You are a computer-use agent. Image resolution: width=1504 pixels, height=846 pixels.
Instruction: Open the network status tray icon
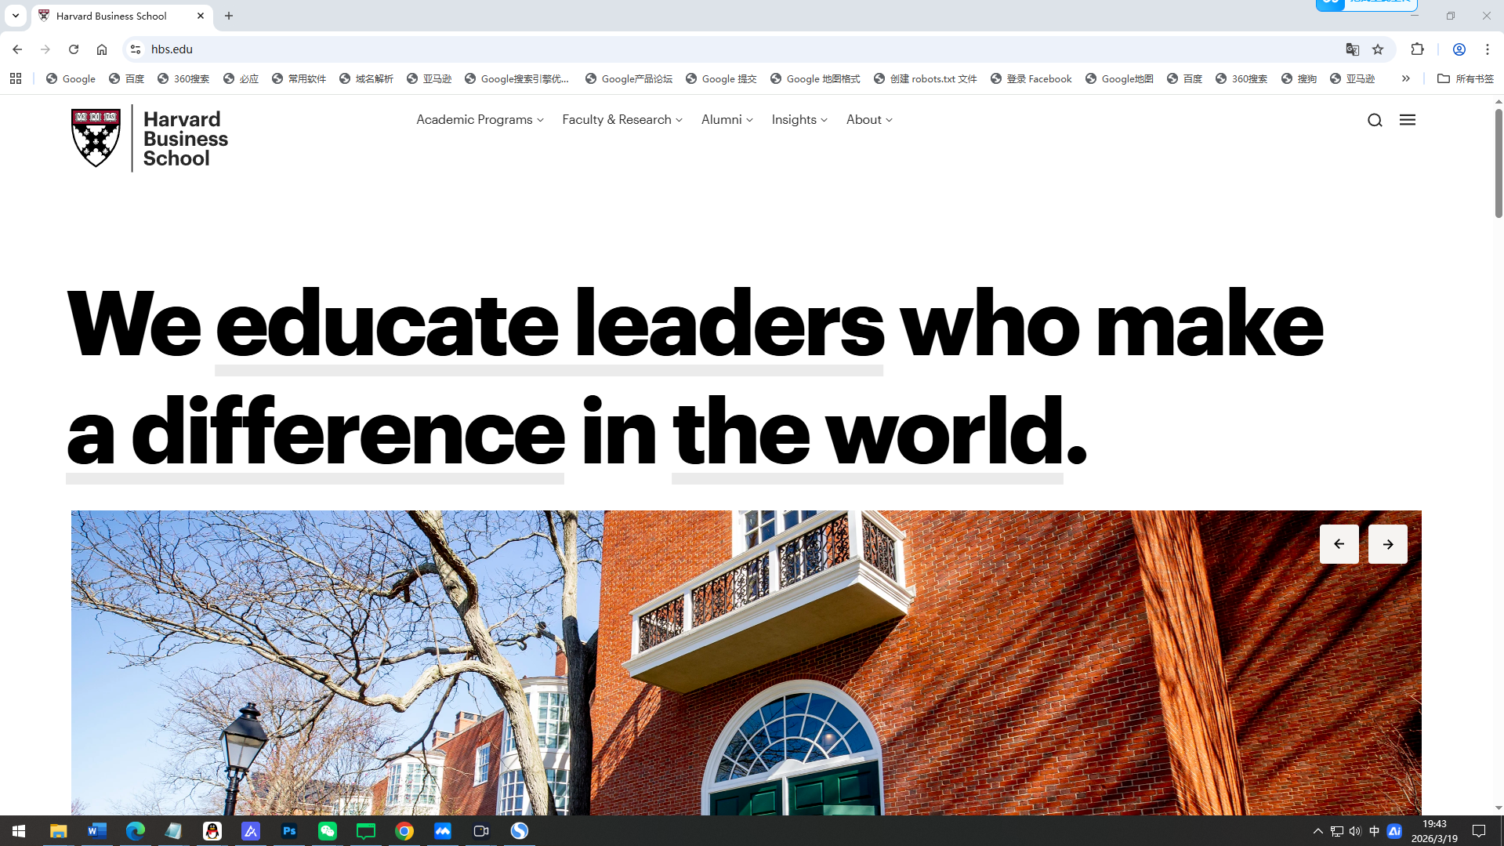click(1336, 831)
